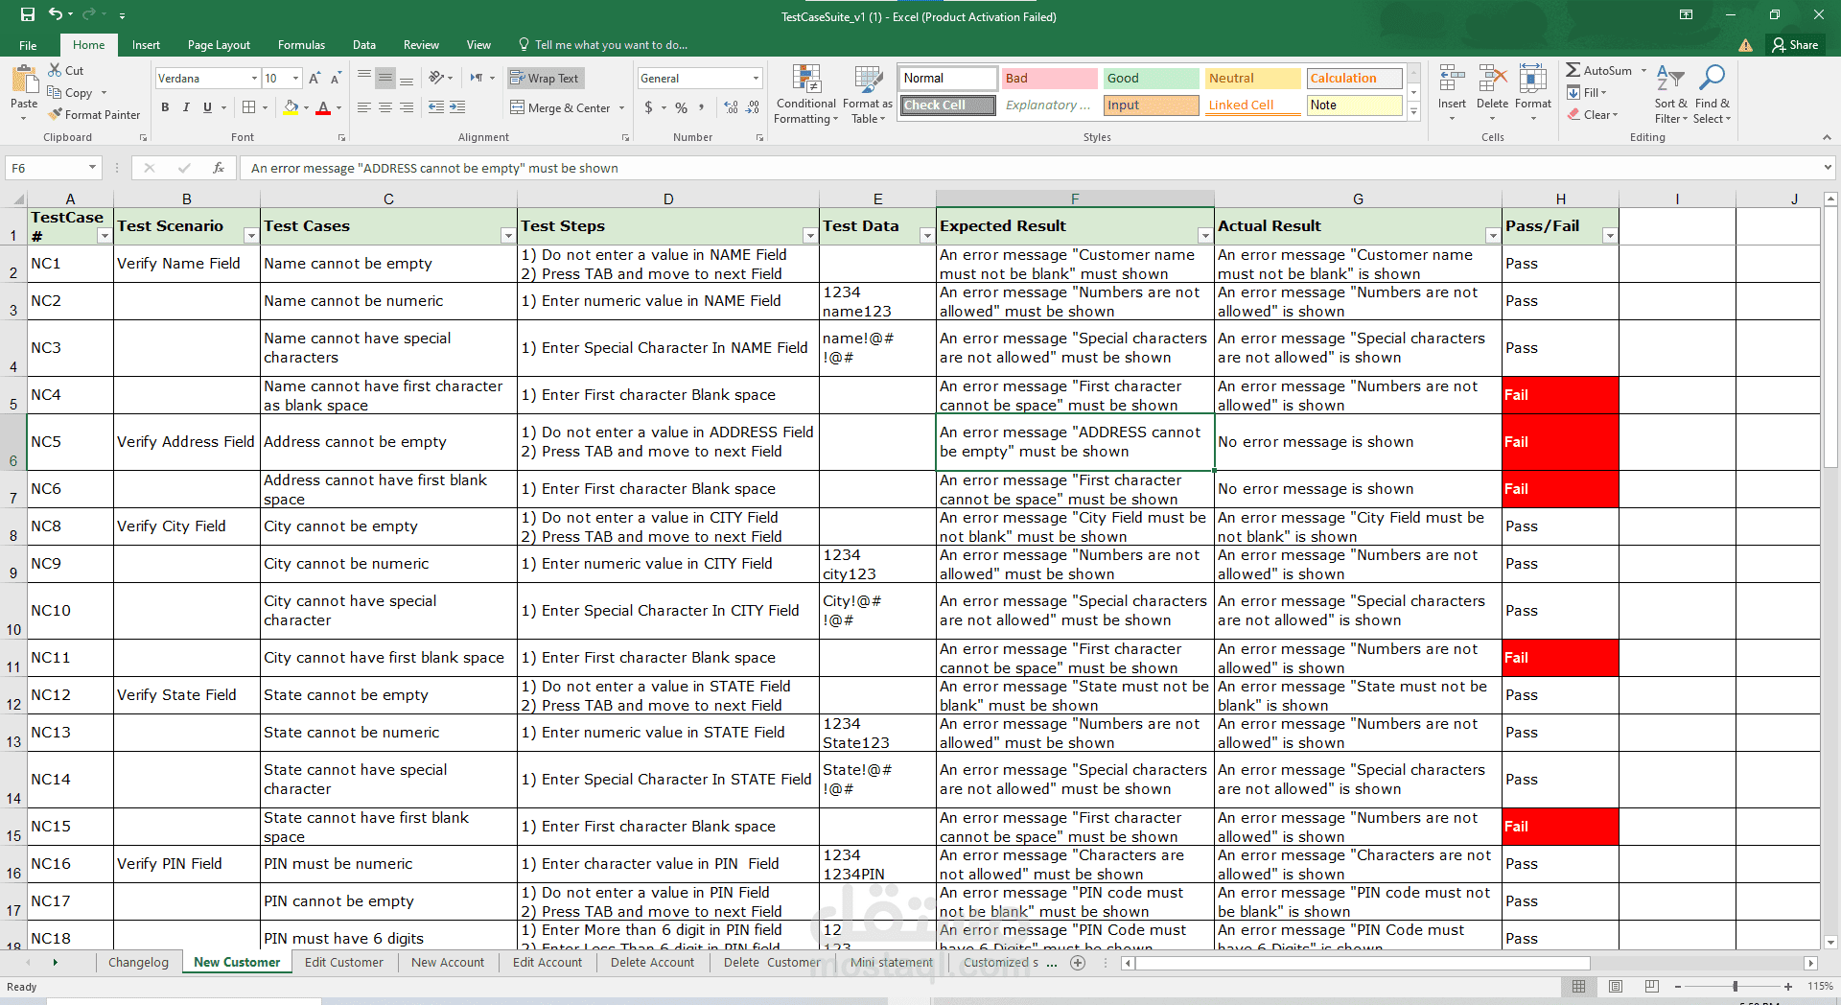Screen dimensions: 1841x1005
Task: Toggle Align Left for the cell
Action: coord(364,107)
